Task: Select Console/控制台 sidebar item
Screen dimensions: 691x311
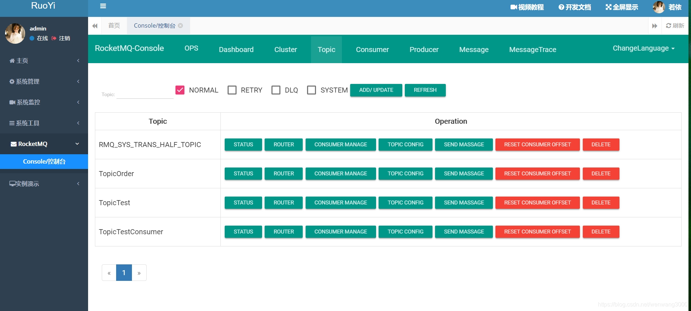Action: pos(44,161)
